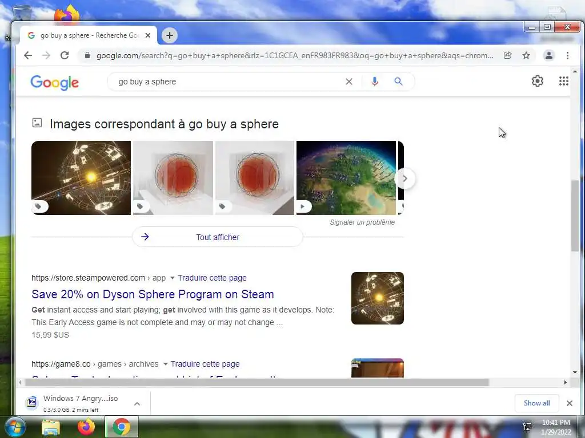This screenshot has width=585, height=438.
Task: Reload the Google search page
Action: 65,55
